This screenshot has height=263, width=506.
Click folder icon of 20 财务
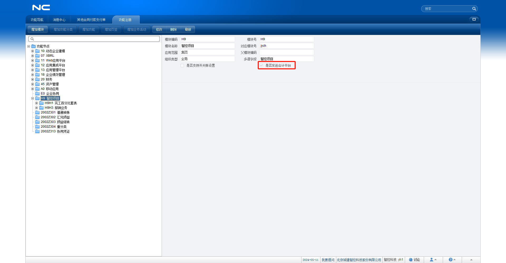click(x=37, y=79)
